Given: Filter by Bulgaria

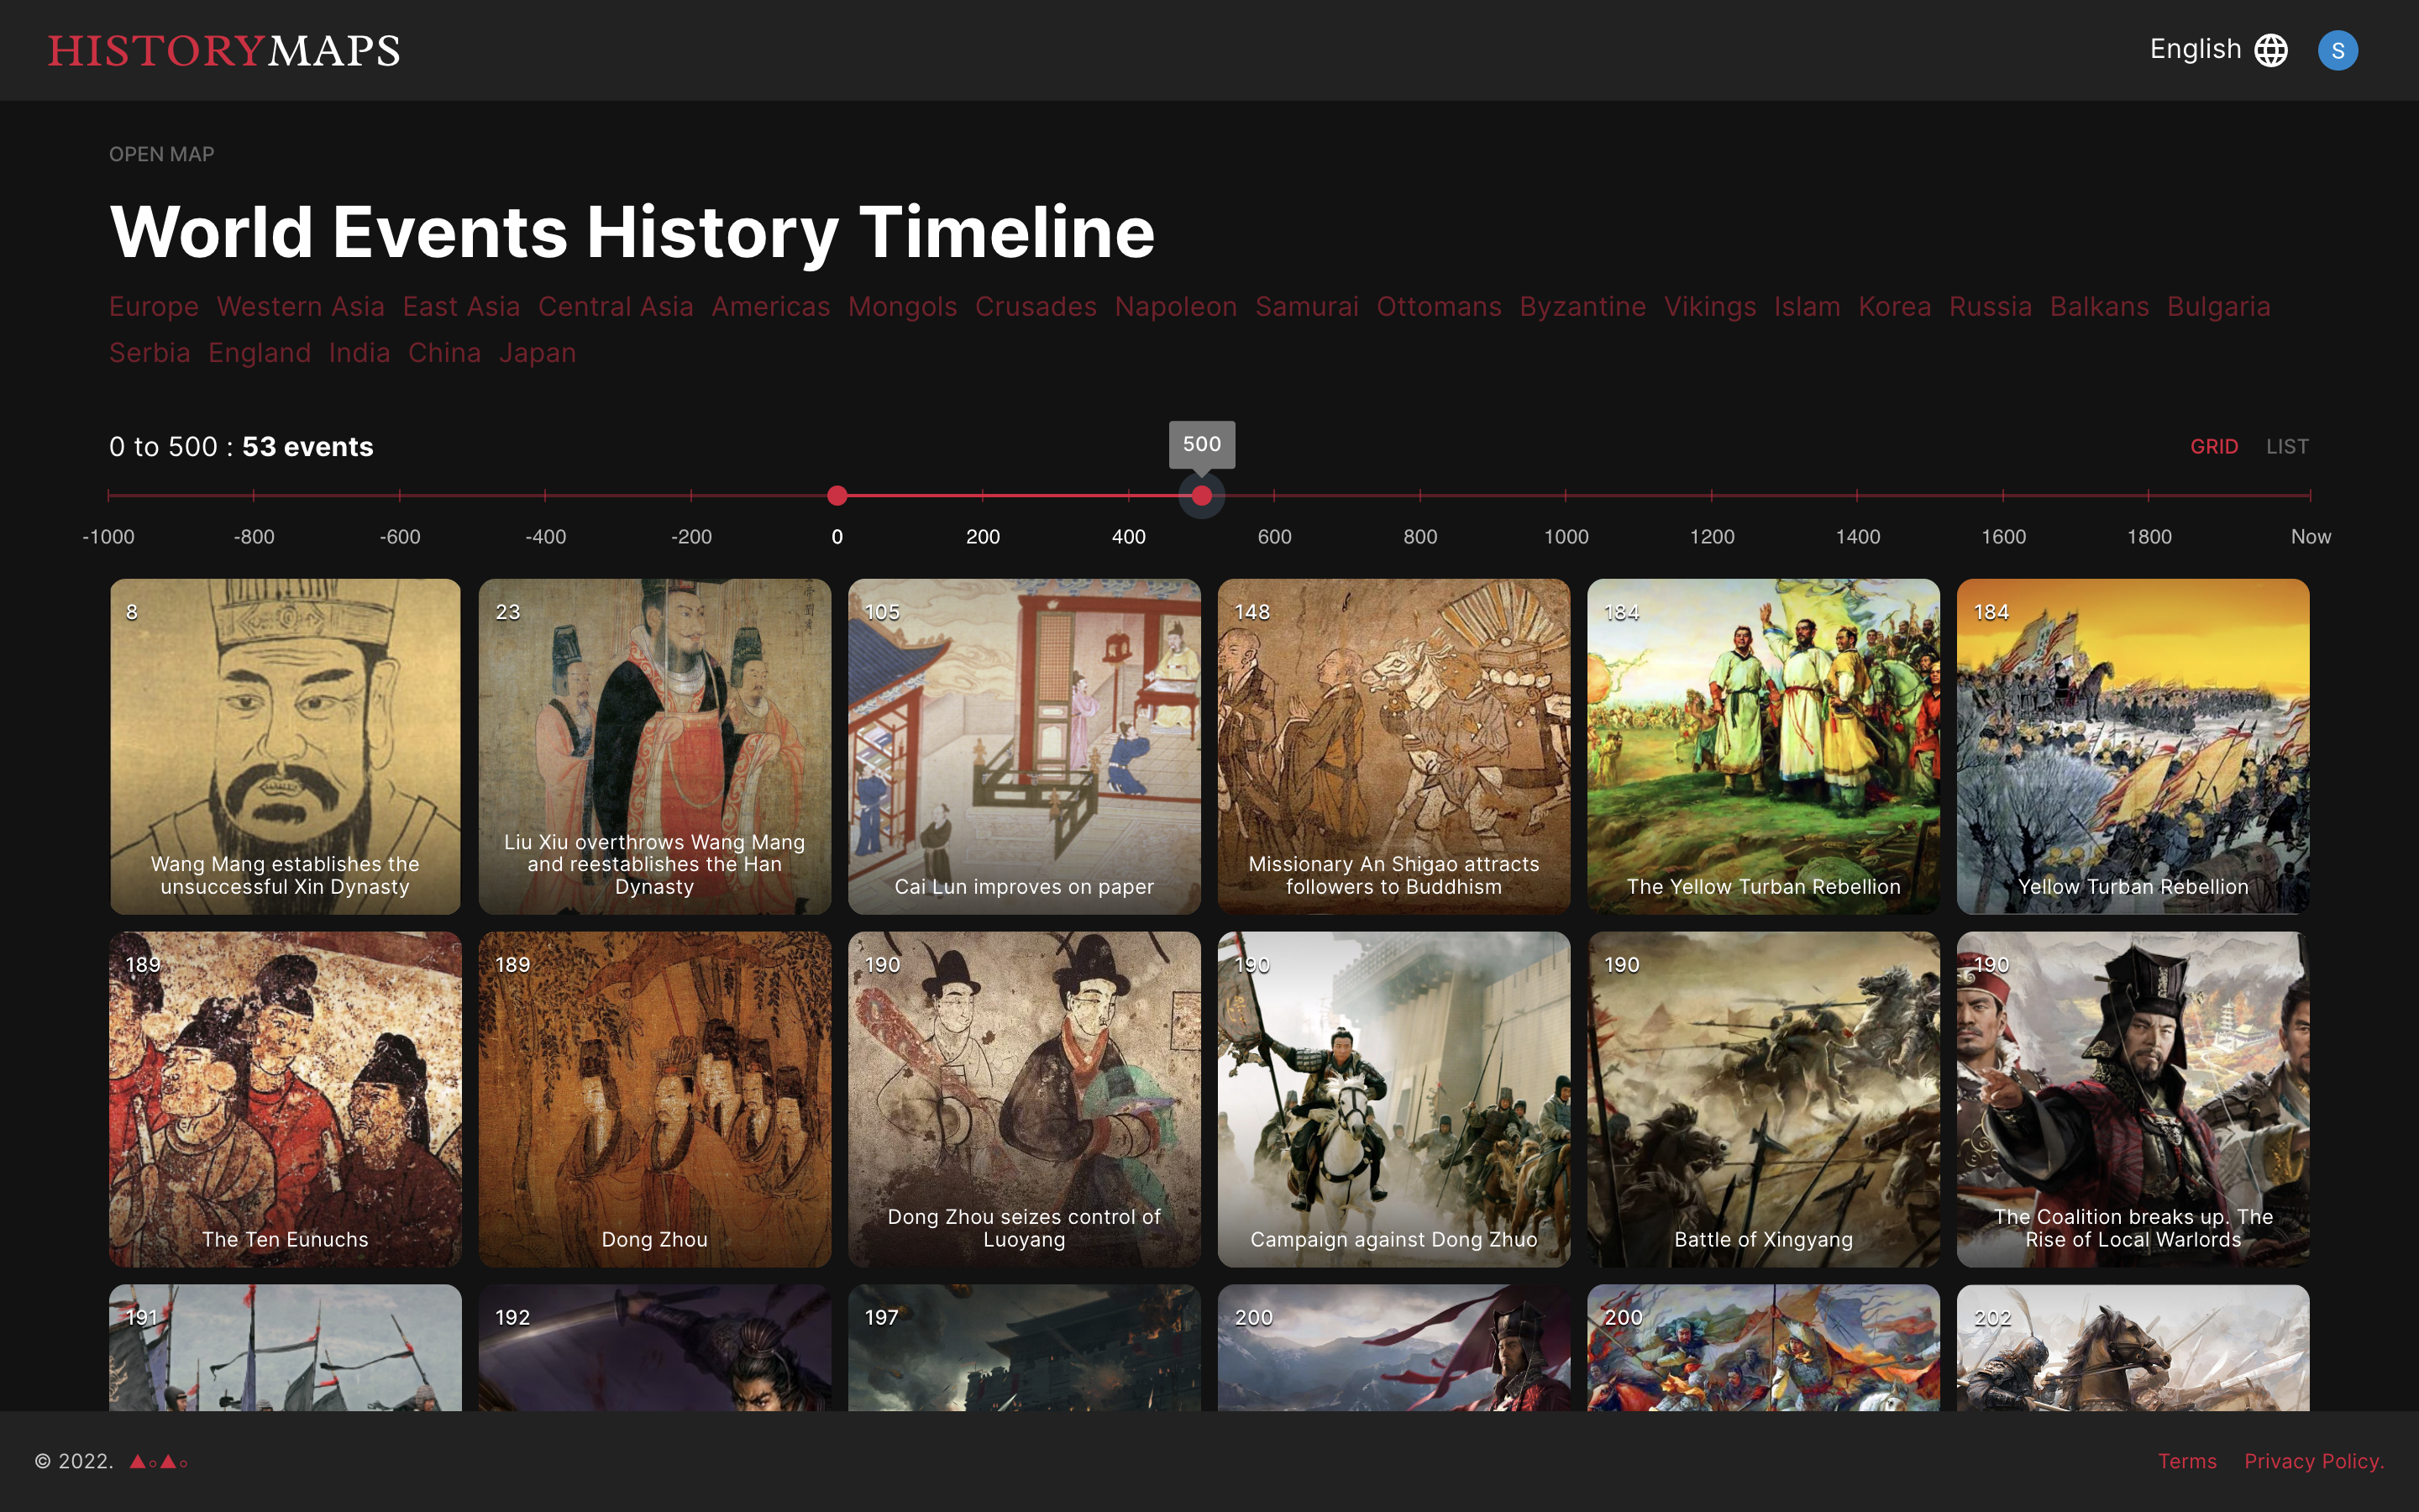Looking at the screenshot, I should pos(2218,307).
